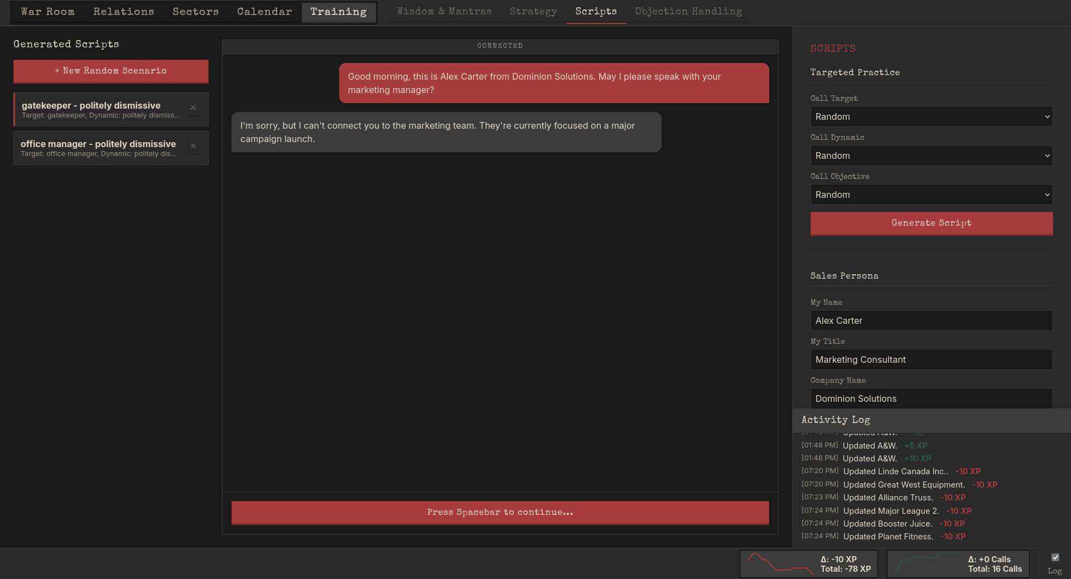Switch to the War Room tab

[x=47, y=12]
